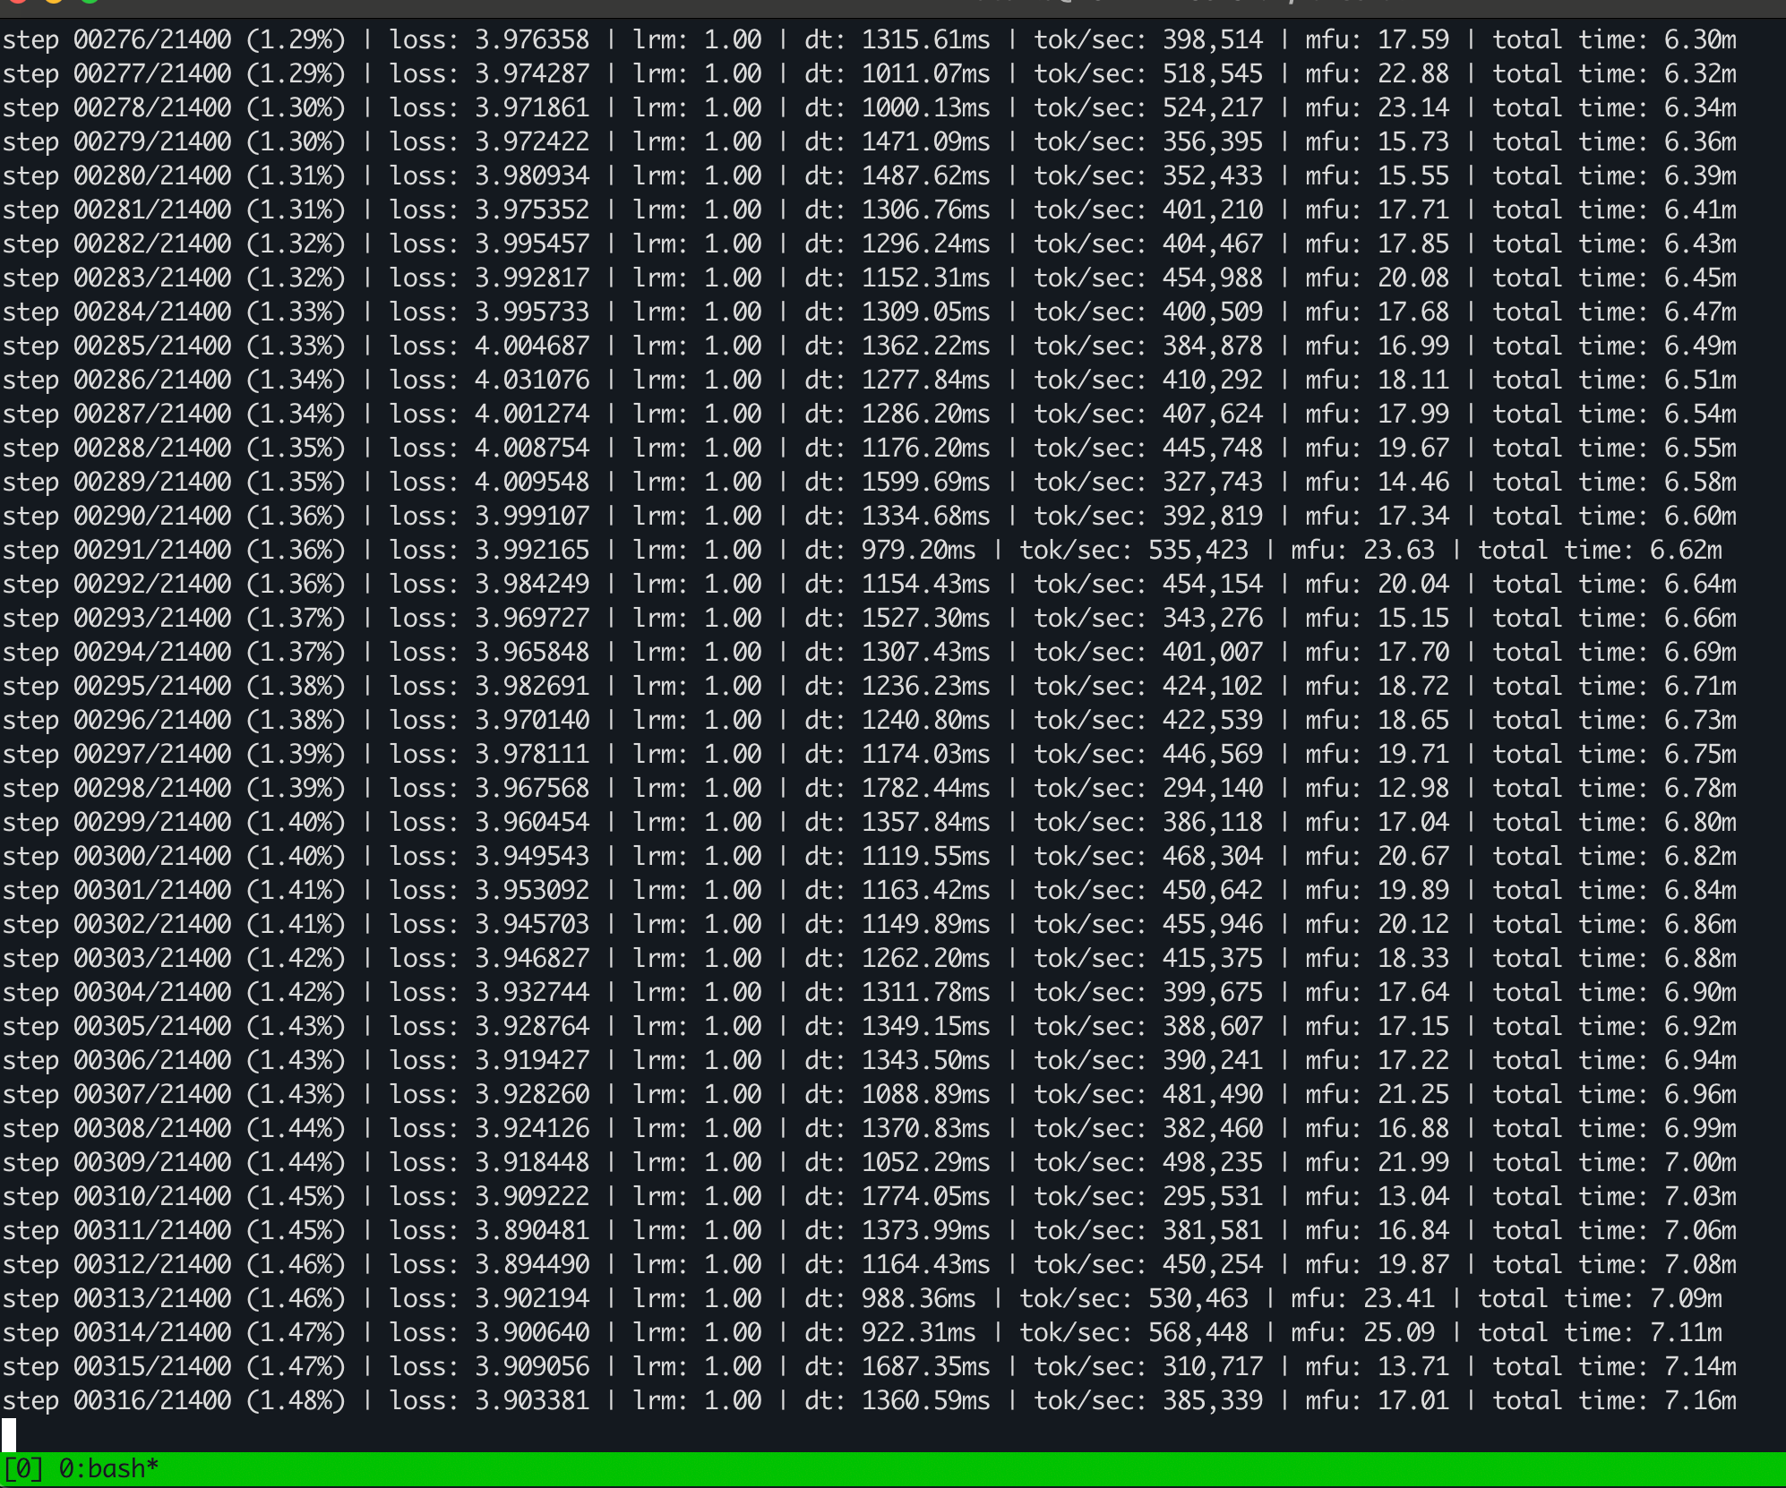Click the yellow minimize window button
Screen dimensions: 1786x1488
(54, 2)
